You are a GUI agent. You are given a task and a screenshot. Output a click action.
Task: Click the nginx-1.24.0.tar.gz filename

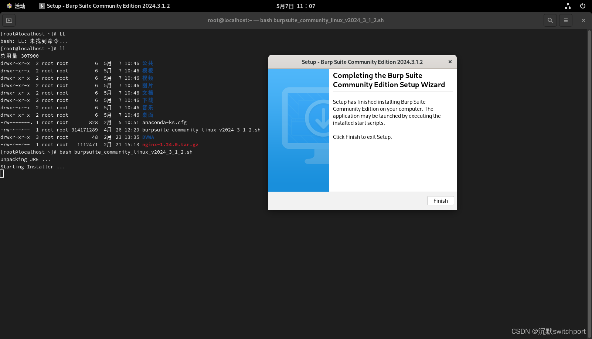tap(170, 144)
